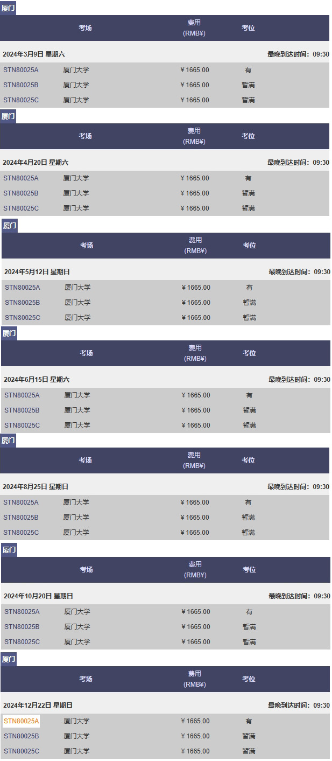Select STN80025C for the December 22 exam
Screen dimensions: 332x761
pyautogui.click(x=22, y=751)
